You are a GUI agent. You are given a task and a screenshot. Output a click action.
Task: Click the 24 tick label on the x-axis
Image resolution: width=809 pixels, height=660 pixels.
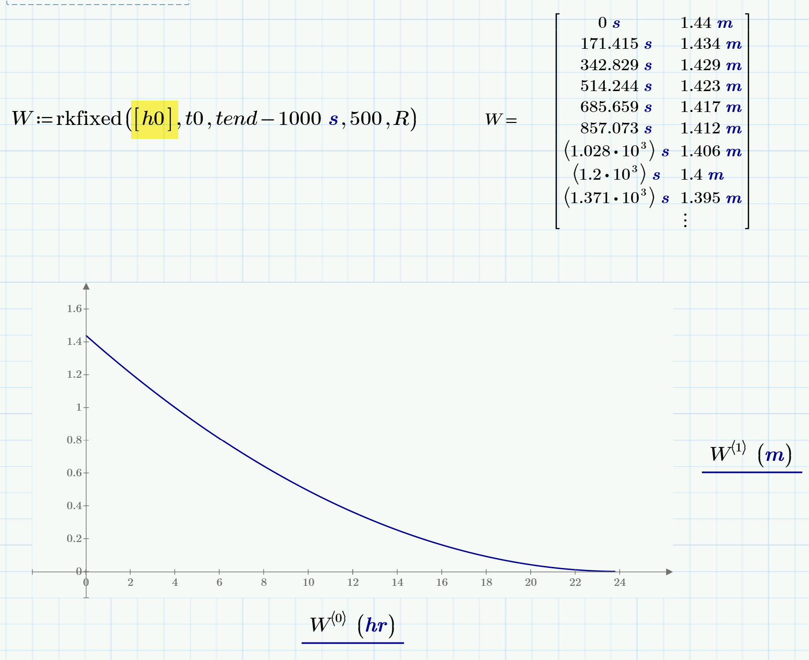click(x=619, y=581)
